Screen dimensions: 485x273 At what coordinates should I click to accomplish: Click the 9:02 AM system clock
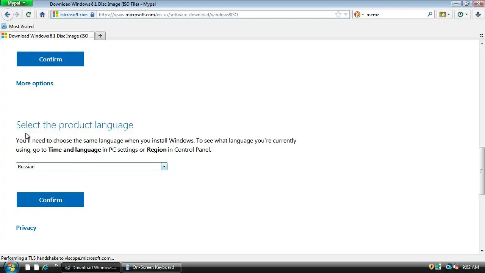[471, 267]
